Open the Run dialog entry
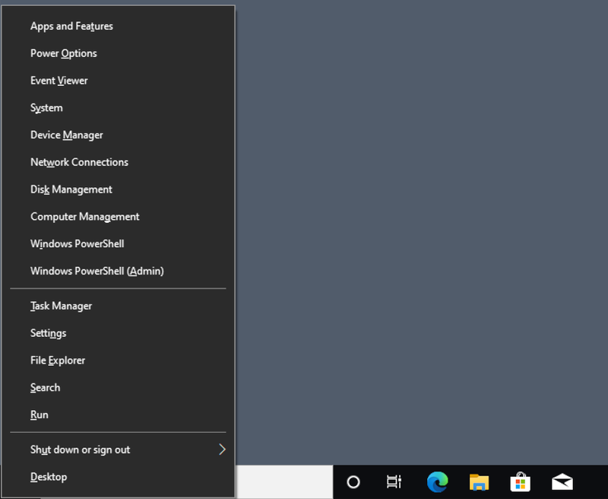 [118, 415]
